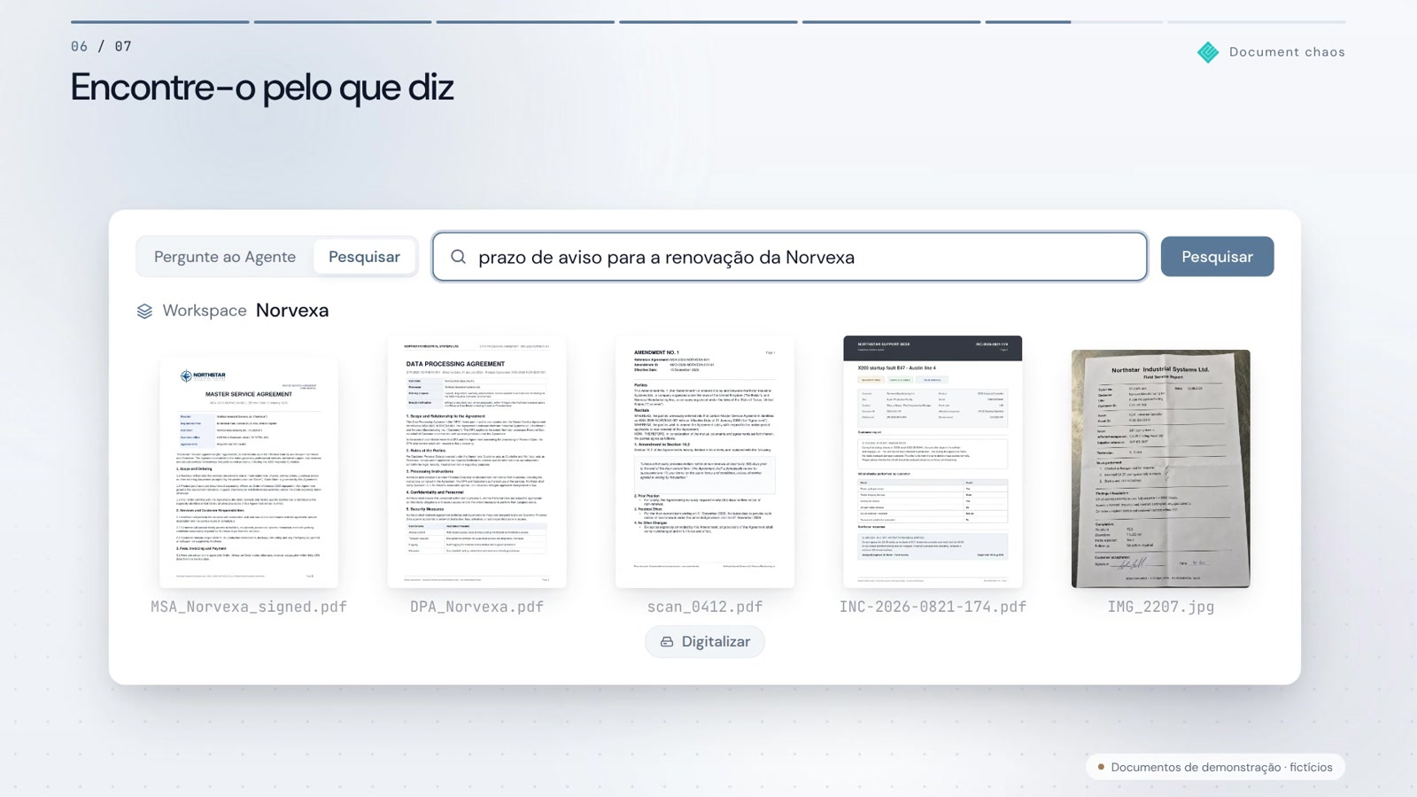Click the blue Pesquisar button
Viewport: 1417px width, 797px height.
[1217, 257]
